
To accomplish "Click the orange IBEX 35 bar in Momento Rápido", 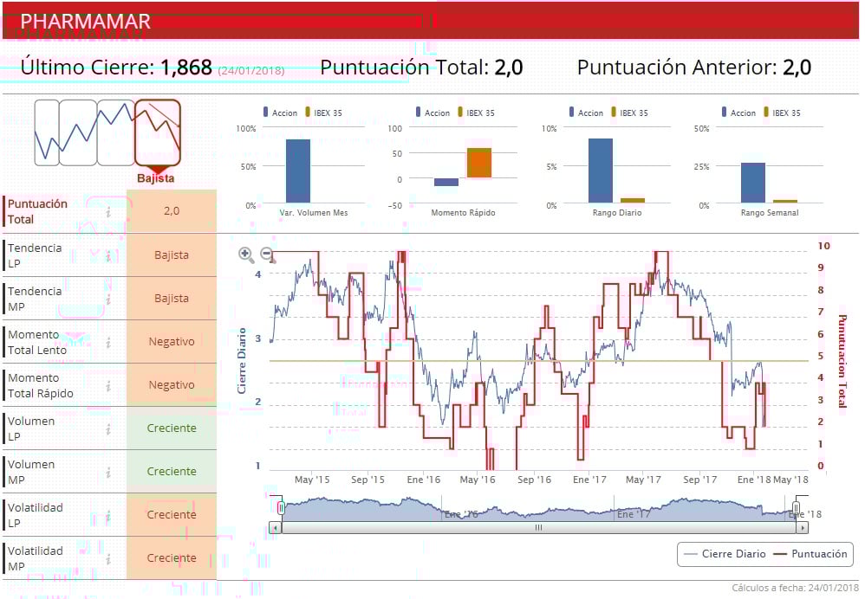I will 478,163.
